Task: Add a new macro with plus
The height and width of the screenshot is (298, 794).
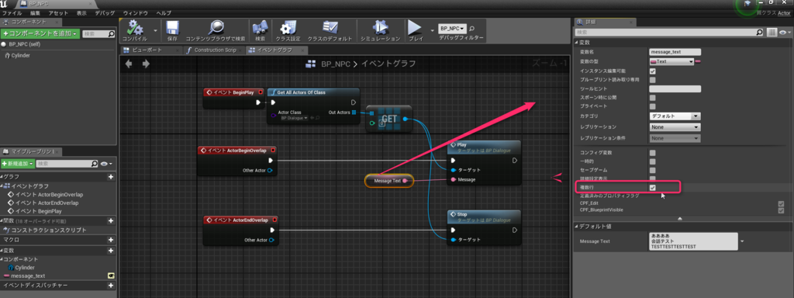Action: [x=110, y=239]
